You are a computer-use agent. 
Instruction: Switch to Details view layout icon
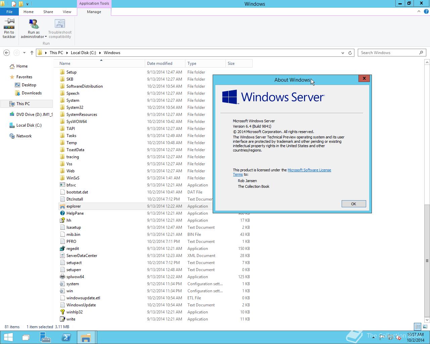418,327
